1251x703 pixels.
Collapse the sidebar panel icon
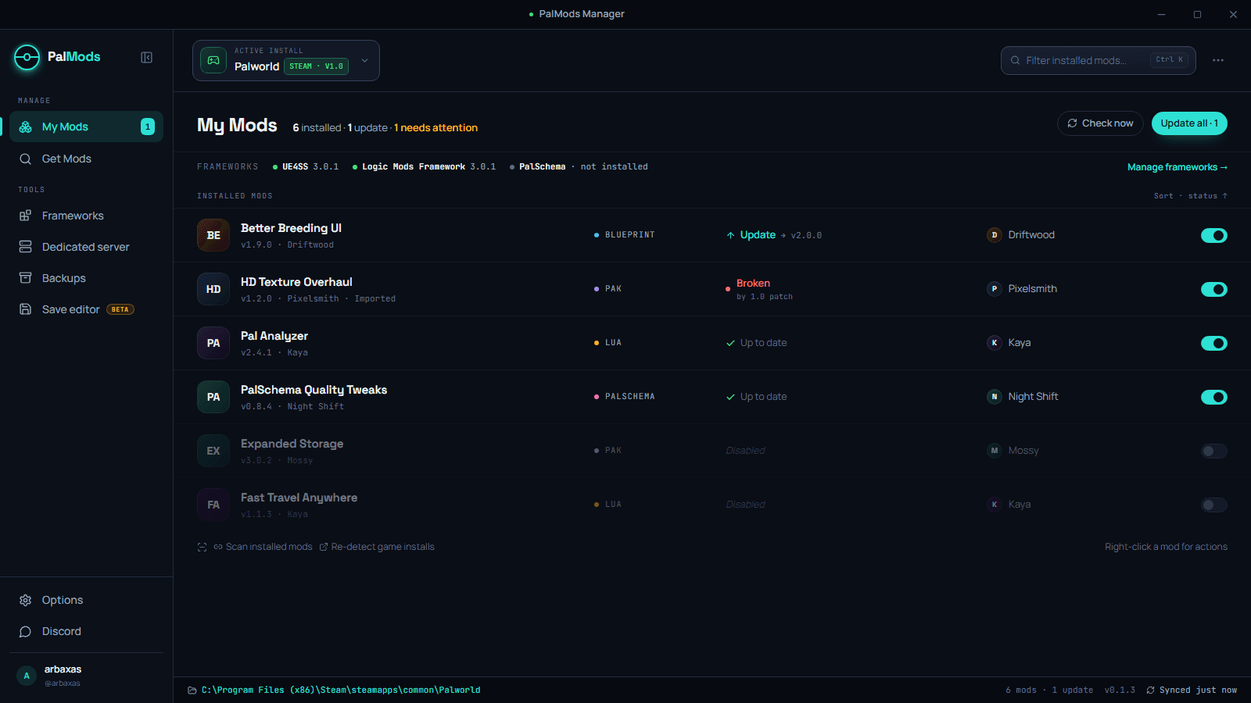pos(146,57)
